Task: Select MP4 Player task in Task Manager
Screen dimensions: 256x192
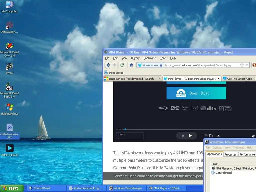Action: click(x=233, y=168)
